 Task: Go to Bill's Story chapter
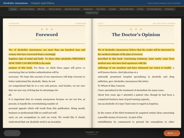point(41,9)
